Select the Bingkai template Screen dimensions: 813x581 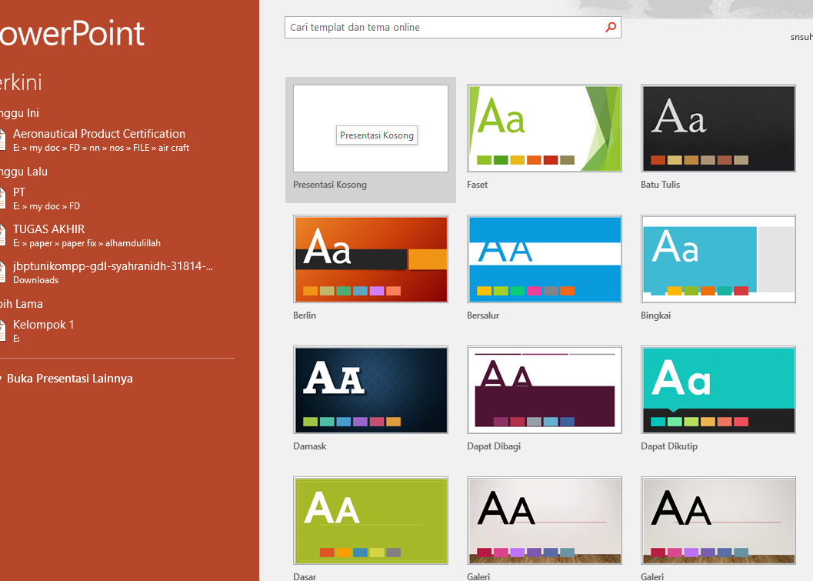[718, 259]
